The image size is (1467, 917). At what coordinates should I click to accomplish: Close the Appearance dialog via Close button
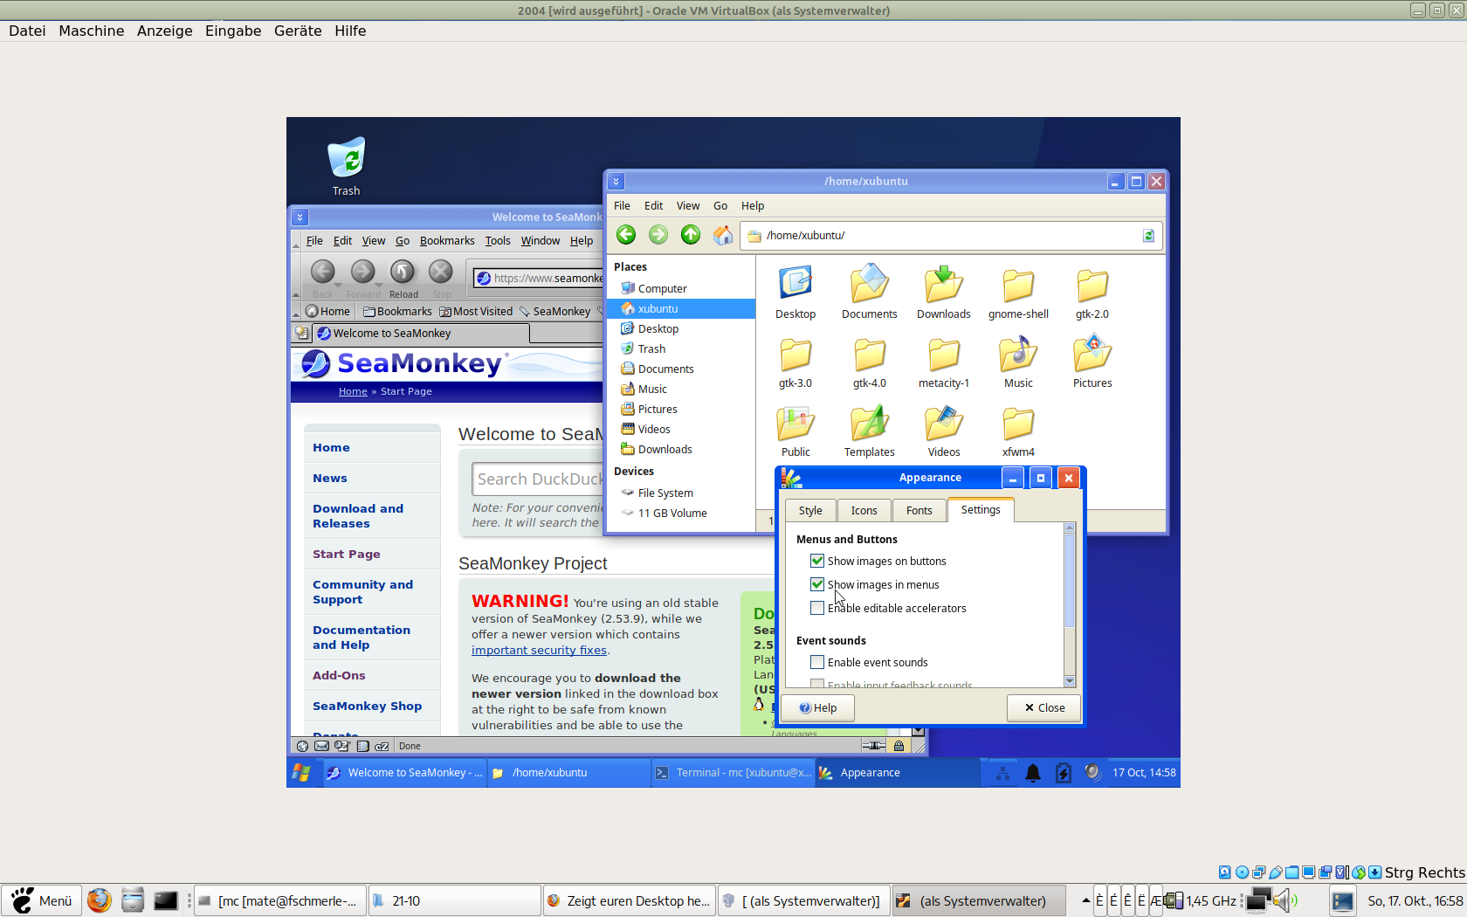[x=1044, y=708]
